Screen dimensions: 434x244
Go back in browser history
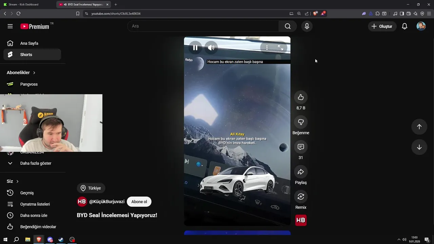(x=5, y=14)
